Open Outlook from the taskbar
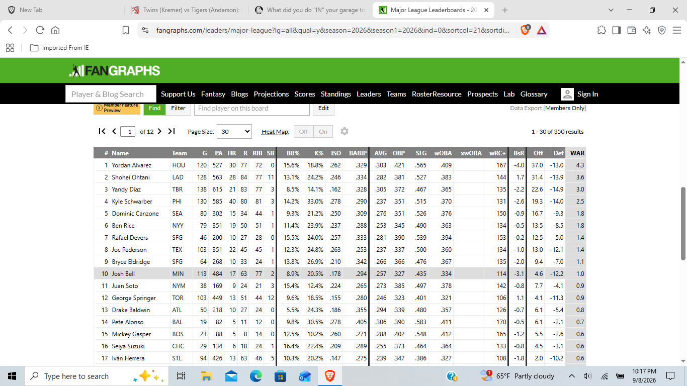This screenshot has height=386, width=687. pyautogui.click(x=305, y=376)
